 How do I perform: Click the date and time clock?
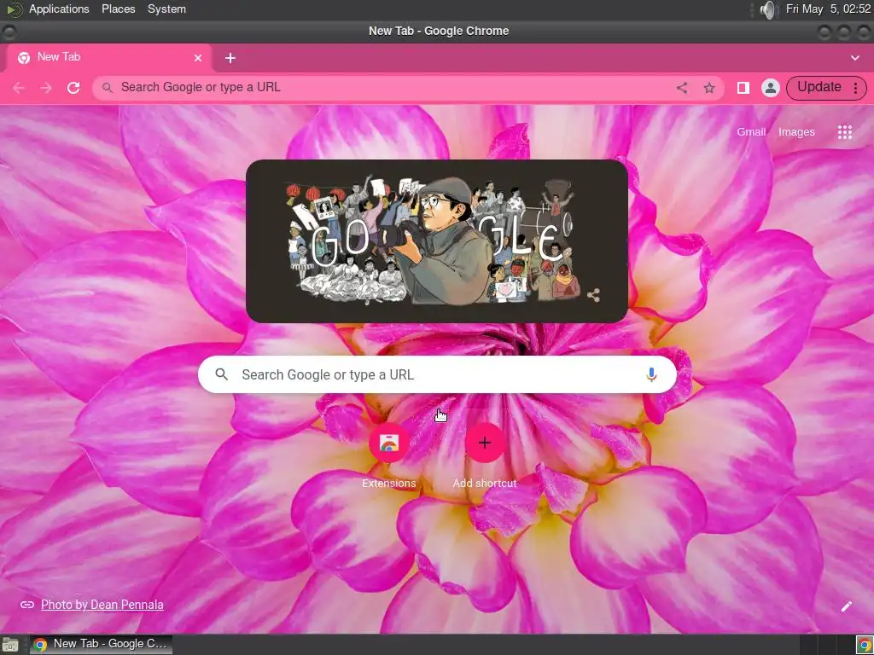828,9
